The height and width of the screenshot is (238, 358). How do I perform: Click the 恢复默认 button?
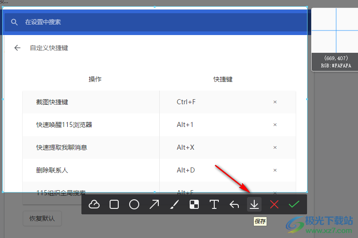coord(42,218)
